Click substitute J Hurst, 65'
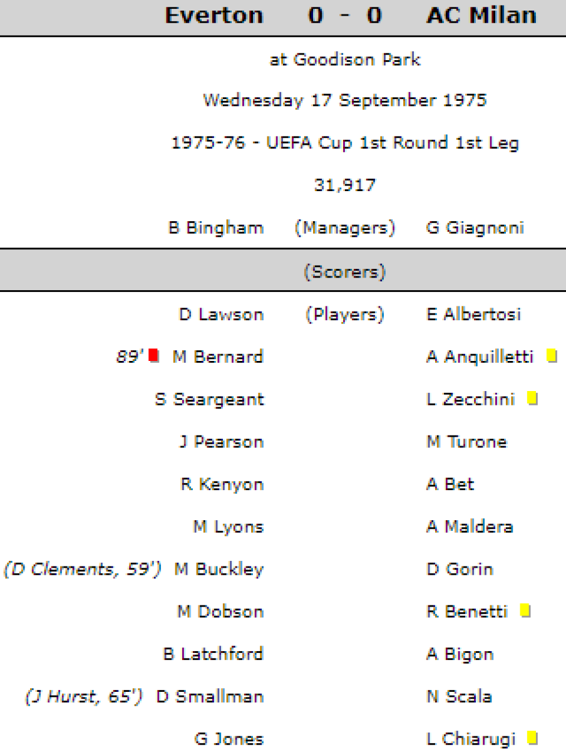 tap(83, 697)
